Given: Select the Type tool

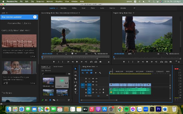Looking at the screenshot, I should click(x=75, y=93).
